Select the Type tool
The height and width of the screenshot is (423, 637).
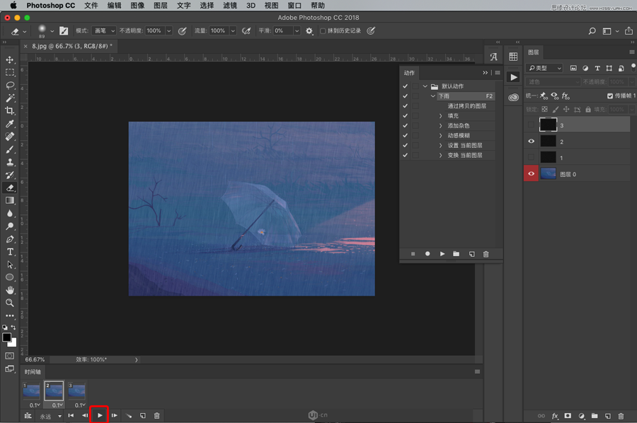(x=10, y=252)
